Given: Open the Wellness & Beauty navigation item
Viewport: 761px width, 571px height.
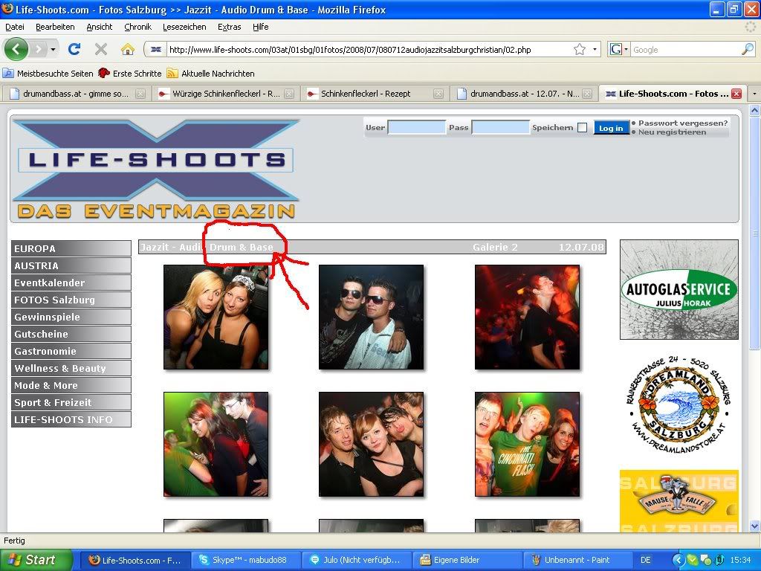Looking at the screenshot, I should tap(71, 368).
